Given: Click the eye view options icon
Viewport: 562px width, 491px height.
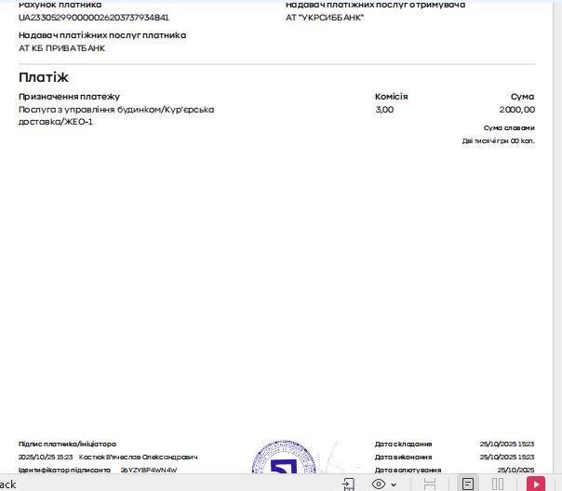Looking at the screenshot, I should (x=379, y=484).
